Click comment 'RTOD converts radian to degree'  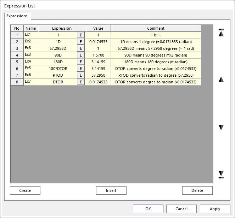[x=156, y=76]
